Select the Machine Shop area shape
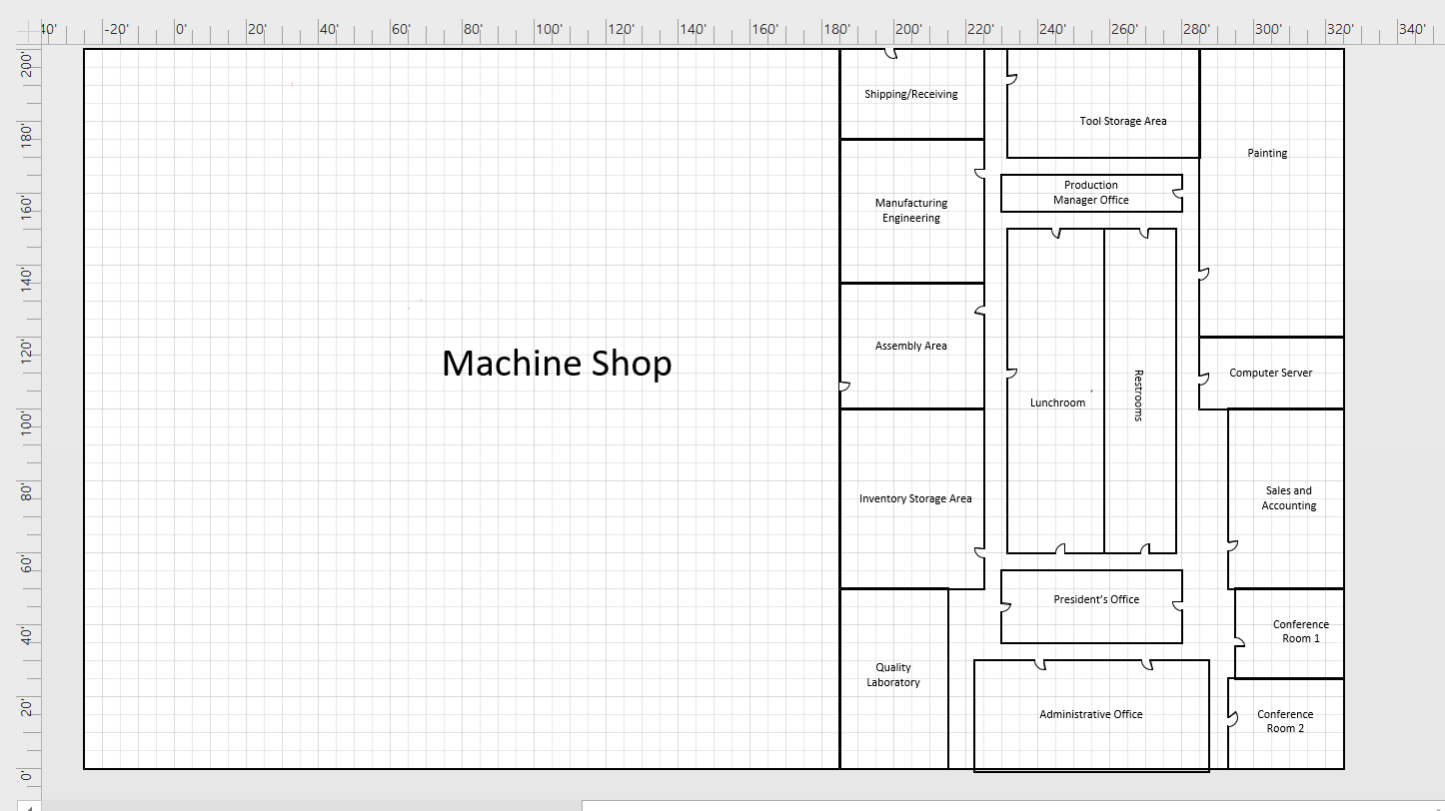This screenshot has height=811, width=1445. 557,365
